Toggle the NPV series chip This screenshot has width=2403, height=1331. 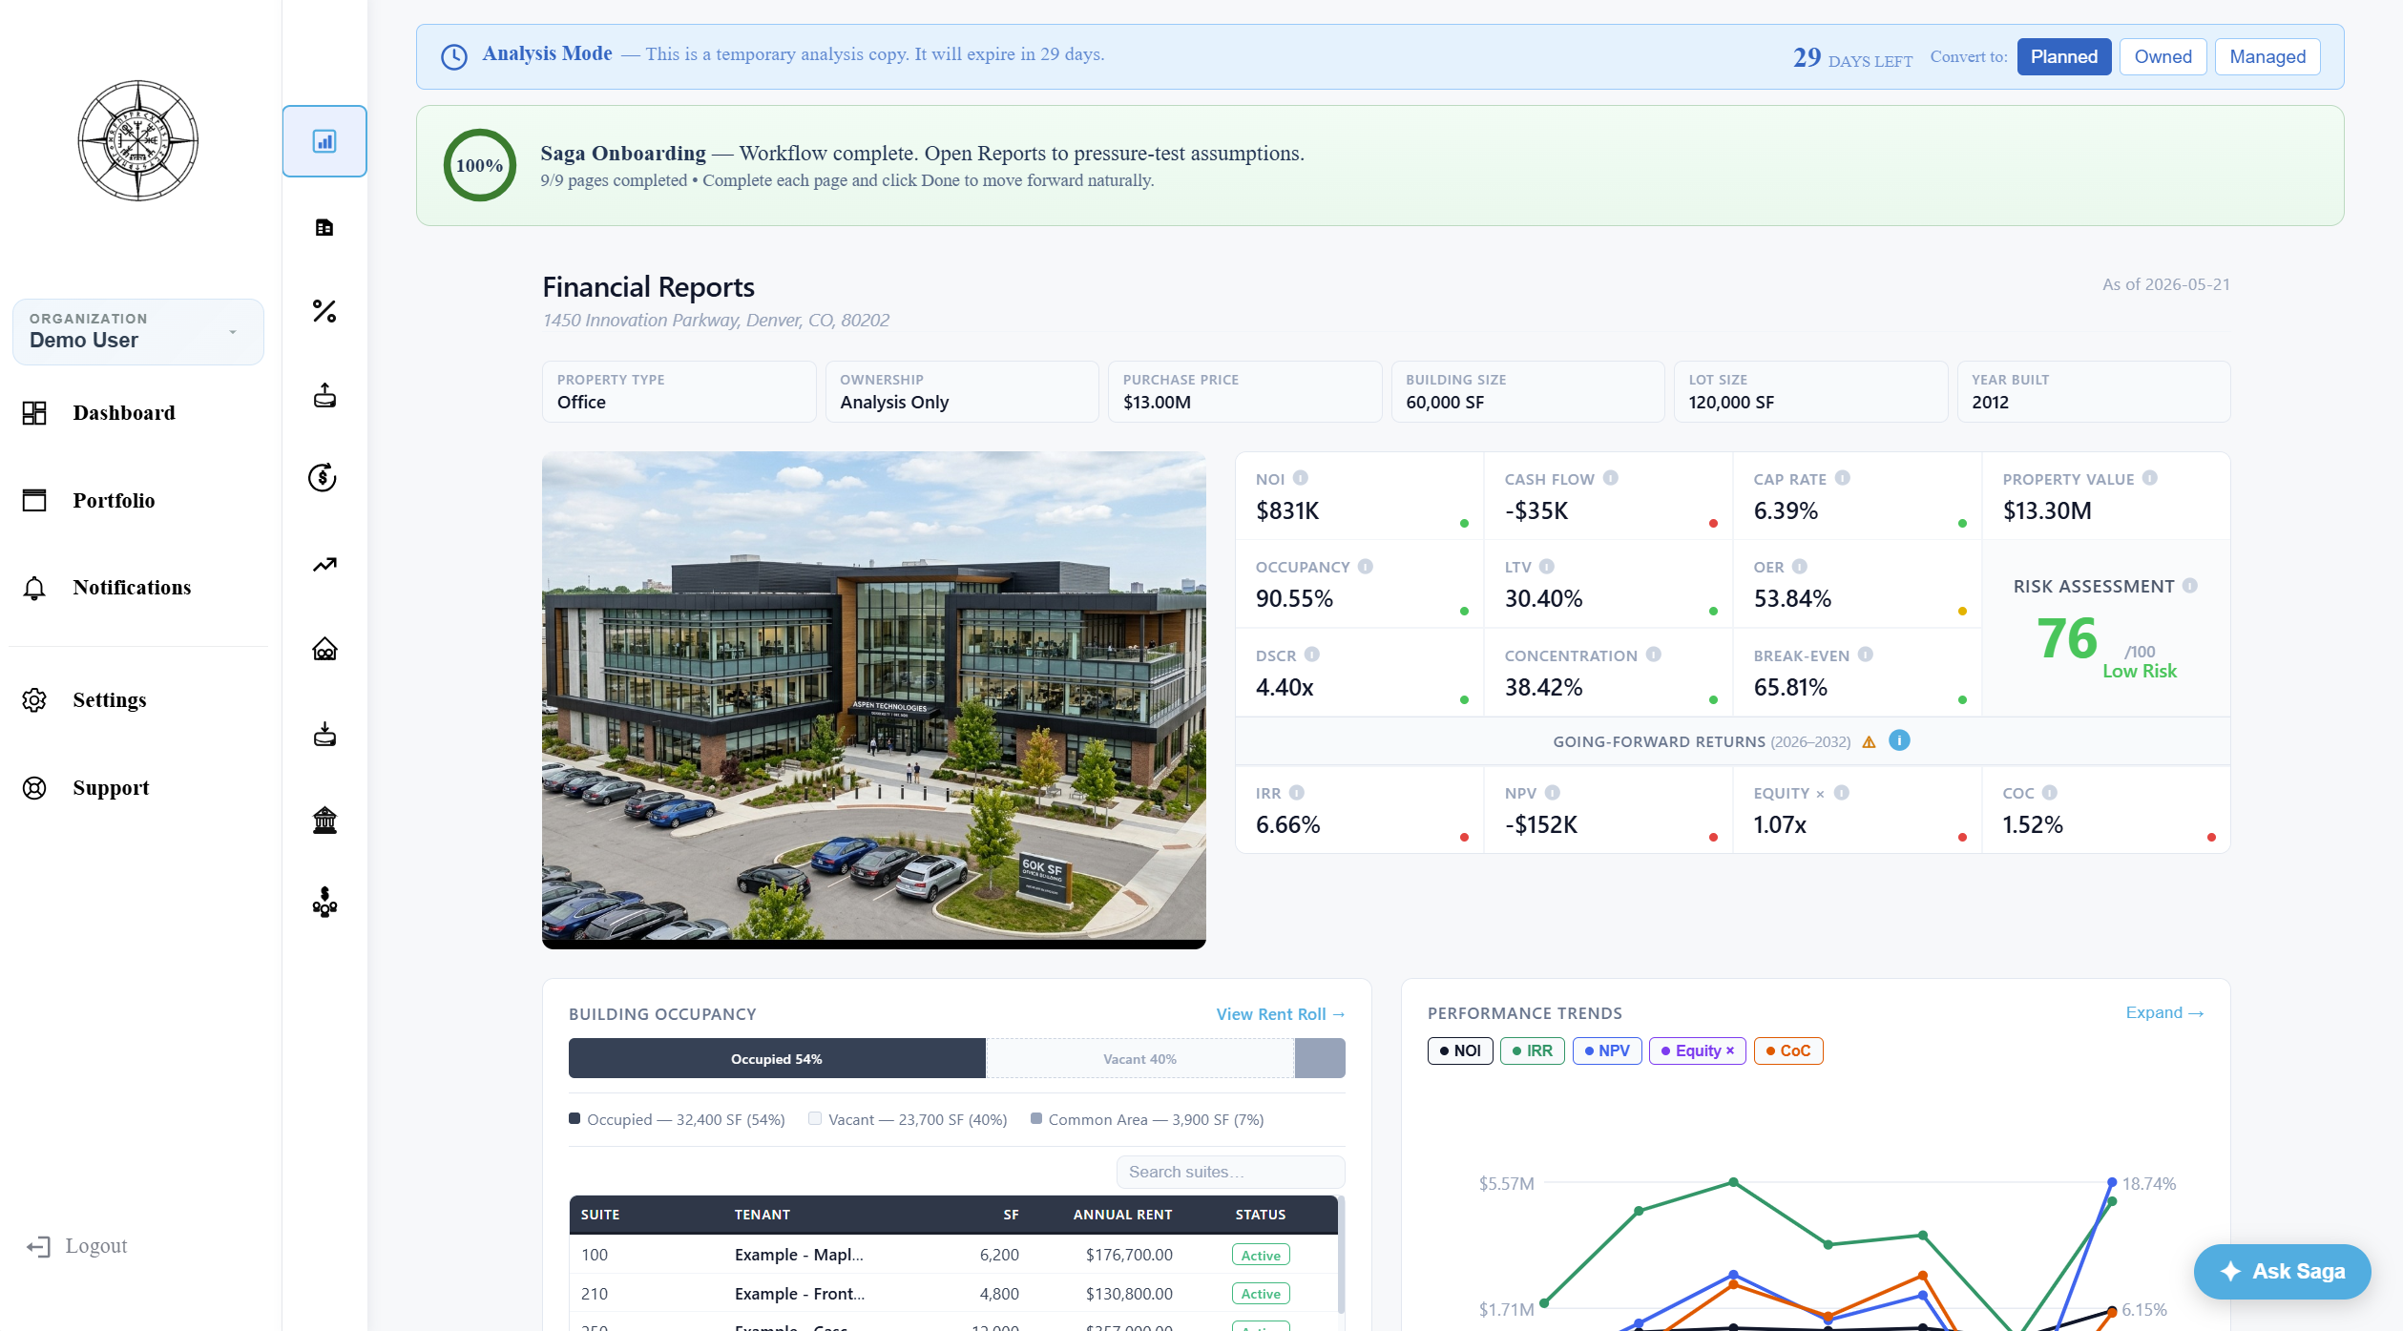pyautogui.click(x=1606, y=1050)
